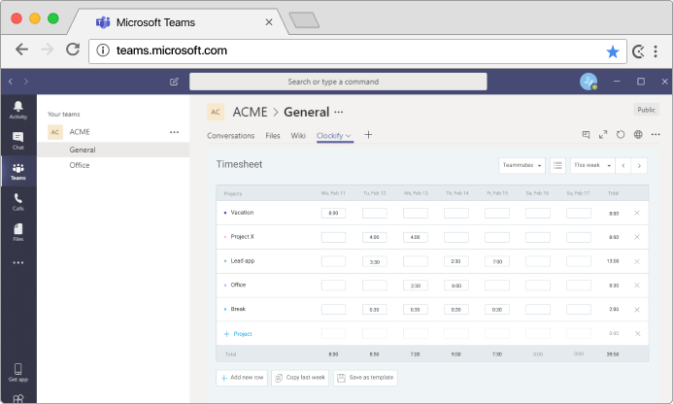
Task: Click the Vacation Monday time field
Action: click(x=333, y=213)
